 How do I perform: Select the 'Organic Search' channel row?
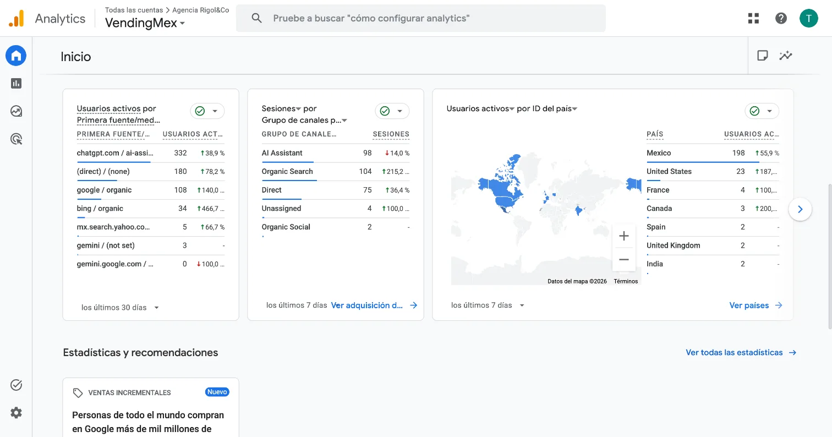click(336, 172)
